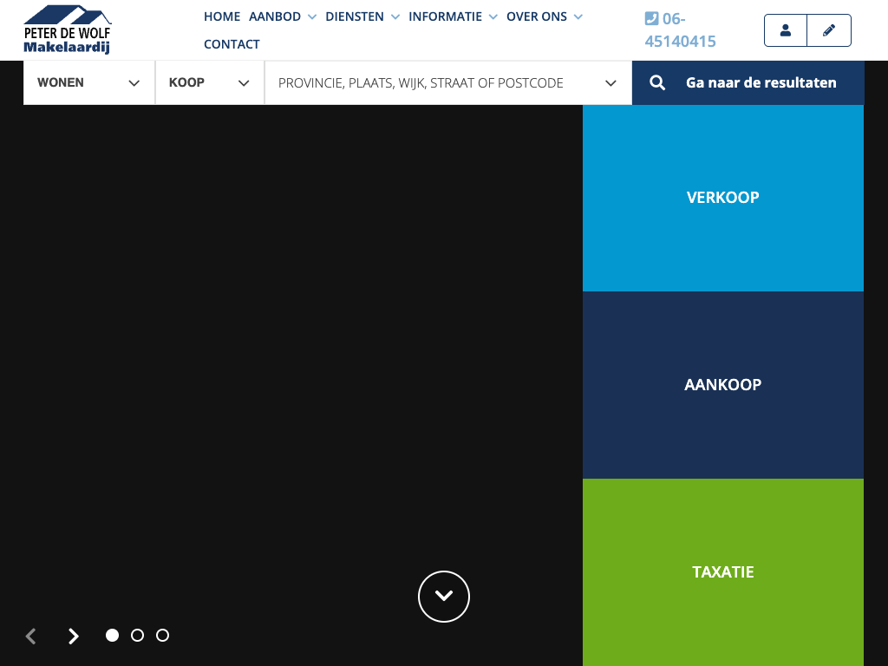Open the WONEN dropdown
Screen dimensions: 888x666
(88, 83)
